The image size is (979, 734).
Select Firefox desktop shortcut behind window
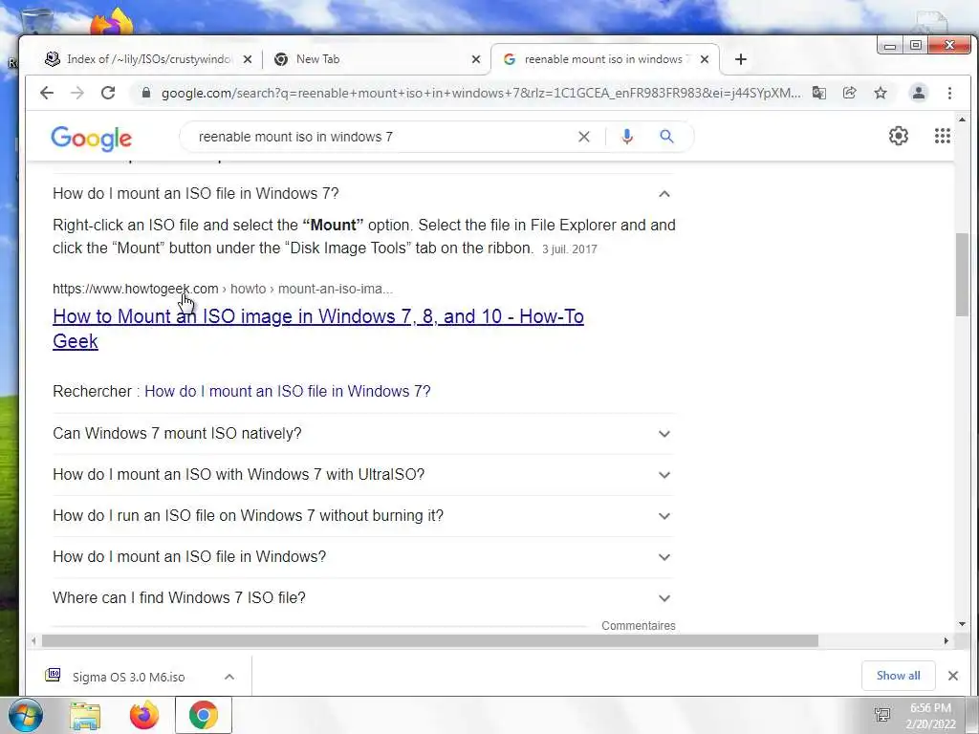(x=111, y=22)
